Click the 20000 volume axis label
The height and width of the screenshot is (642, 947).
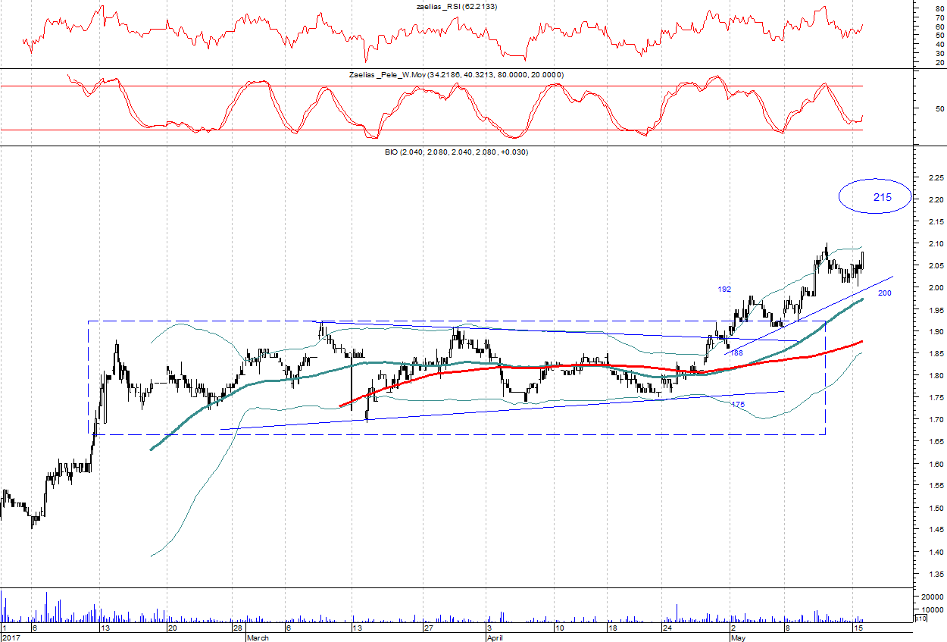[x=932, y=598]
